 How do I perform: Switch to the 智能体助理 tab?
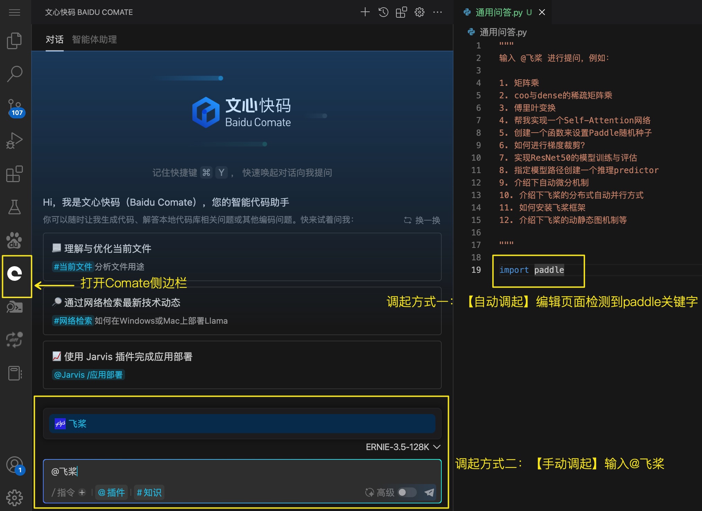94,39
